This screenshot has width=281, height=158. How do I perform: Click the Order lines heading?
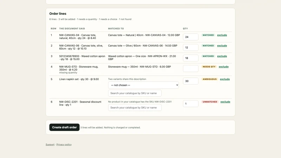58,14
